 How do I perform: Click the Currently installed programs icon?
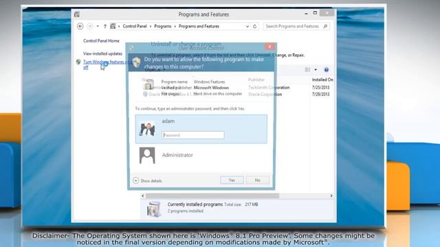(154, 209)
